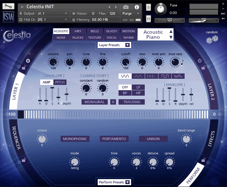Toggle Layer 1 power icon

[28, 61]
